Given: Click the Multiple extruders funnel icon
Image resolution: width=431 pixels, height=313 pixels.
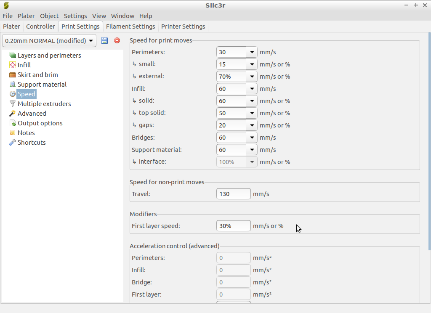Looking at the screenshot, I should point(13,103).
